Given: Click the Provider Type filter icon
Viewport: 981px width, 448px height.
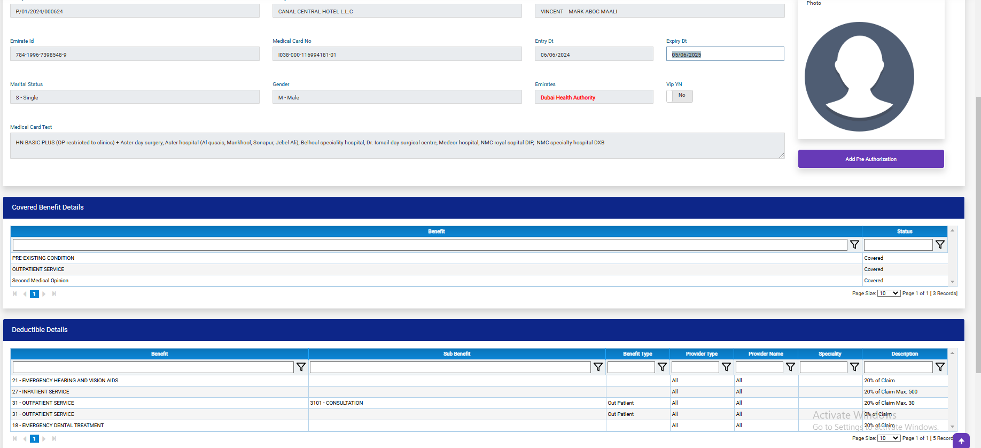Looking at the screenshot, I should coord(726,367).
